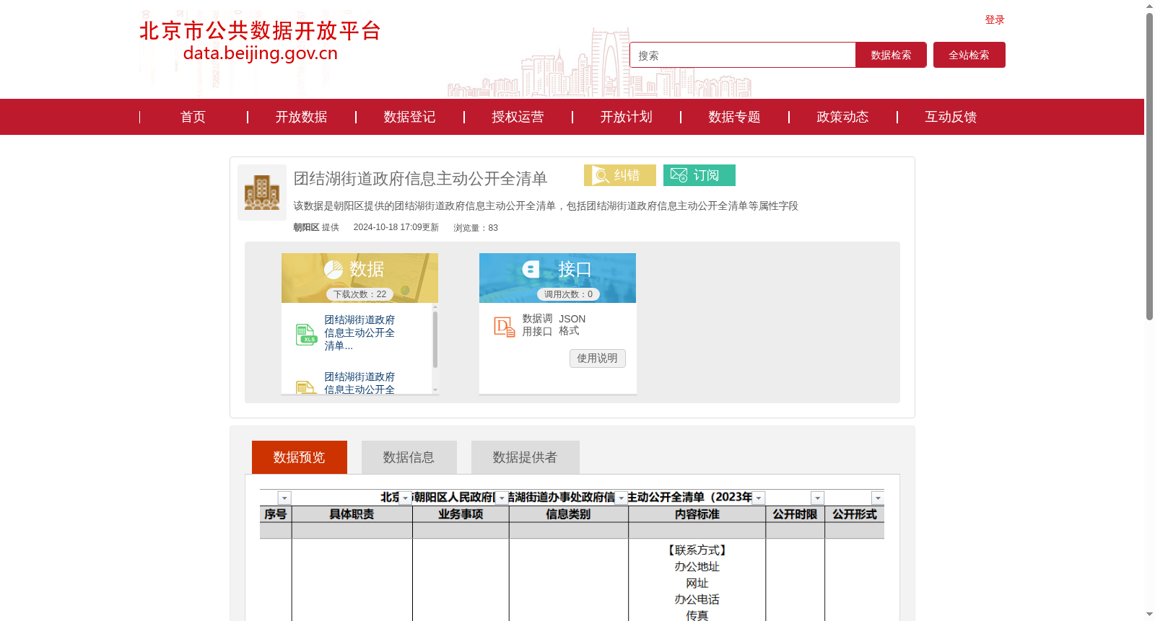Viewport: 1155px width, 621px height.
Task: Select 开放计划 in the navigation bar
Action: coord(626,117)
